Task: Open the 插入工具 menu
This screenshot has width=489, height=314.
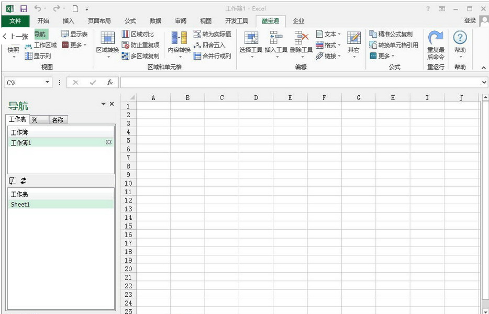Action: 276,45
